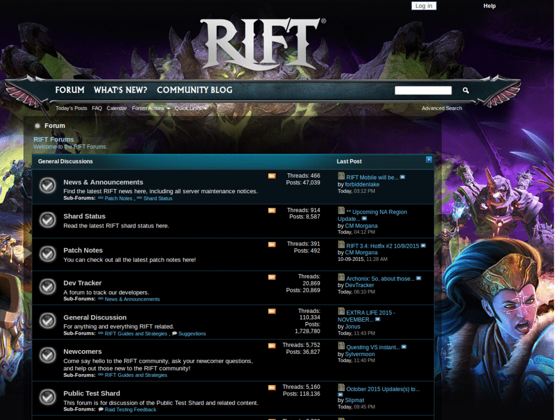560x420 pixels.
Task: Click the home icon beside Forum breadcrumb
Action: tap(37, 126)
